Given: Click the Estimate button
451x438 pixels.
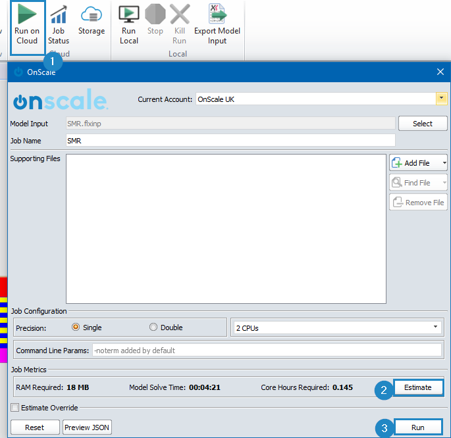Looking at the screenshot, I should pyautogui.click(x=418, y=387).
